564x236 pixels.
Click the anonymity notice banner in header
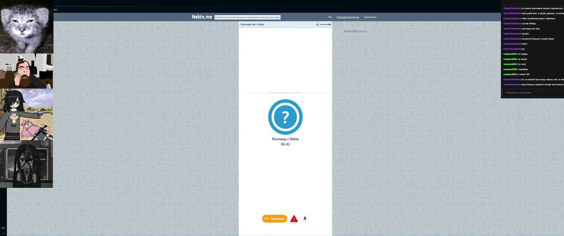pos(248,17)
